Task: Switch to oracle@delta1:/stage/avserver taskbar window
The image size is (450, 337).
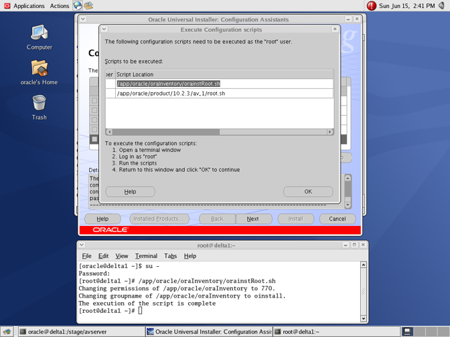Action: (x=82, y=332)
